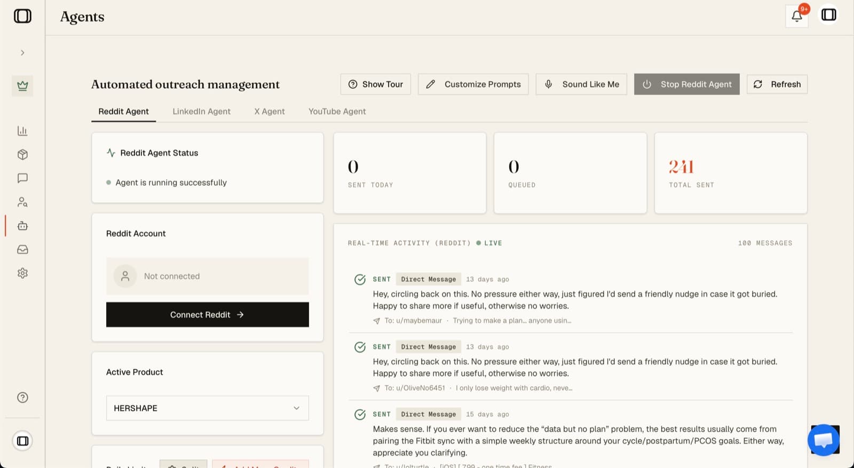Click the 'LIVE' status indicator
The height and width of the screenshot is (468, 854).
[489, 243]
